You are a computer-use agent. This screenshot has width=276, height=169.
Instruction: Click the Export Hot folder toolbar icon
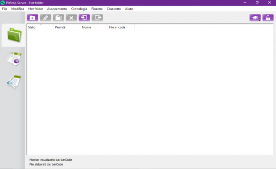click(x=97, y=18)
